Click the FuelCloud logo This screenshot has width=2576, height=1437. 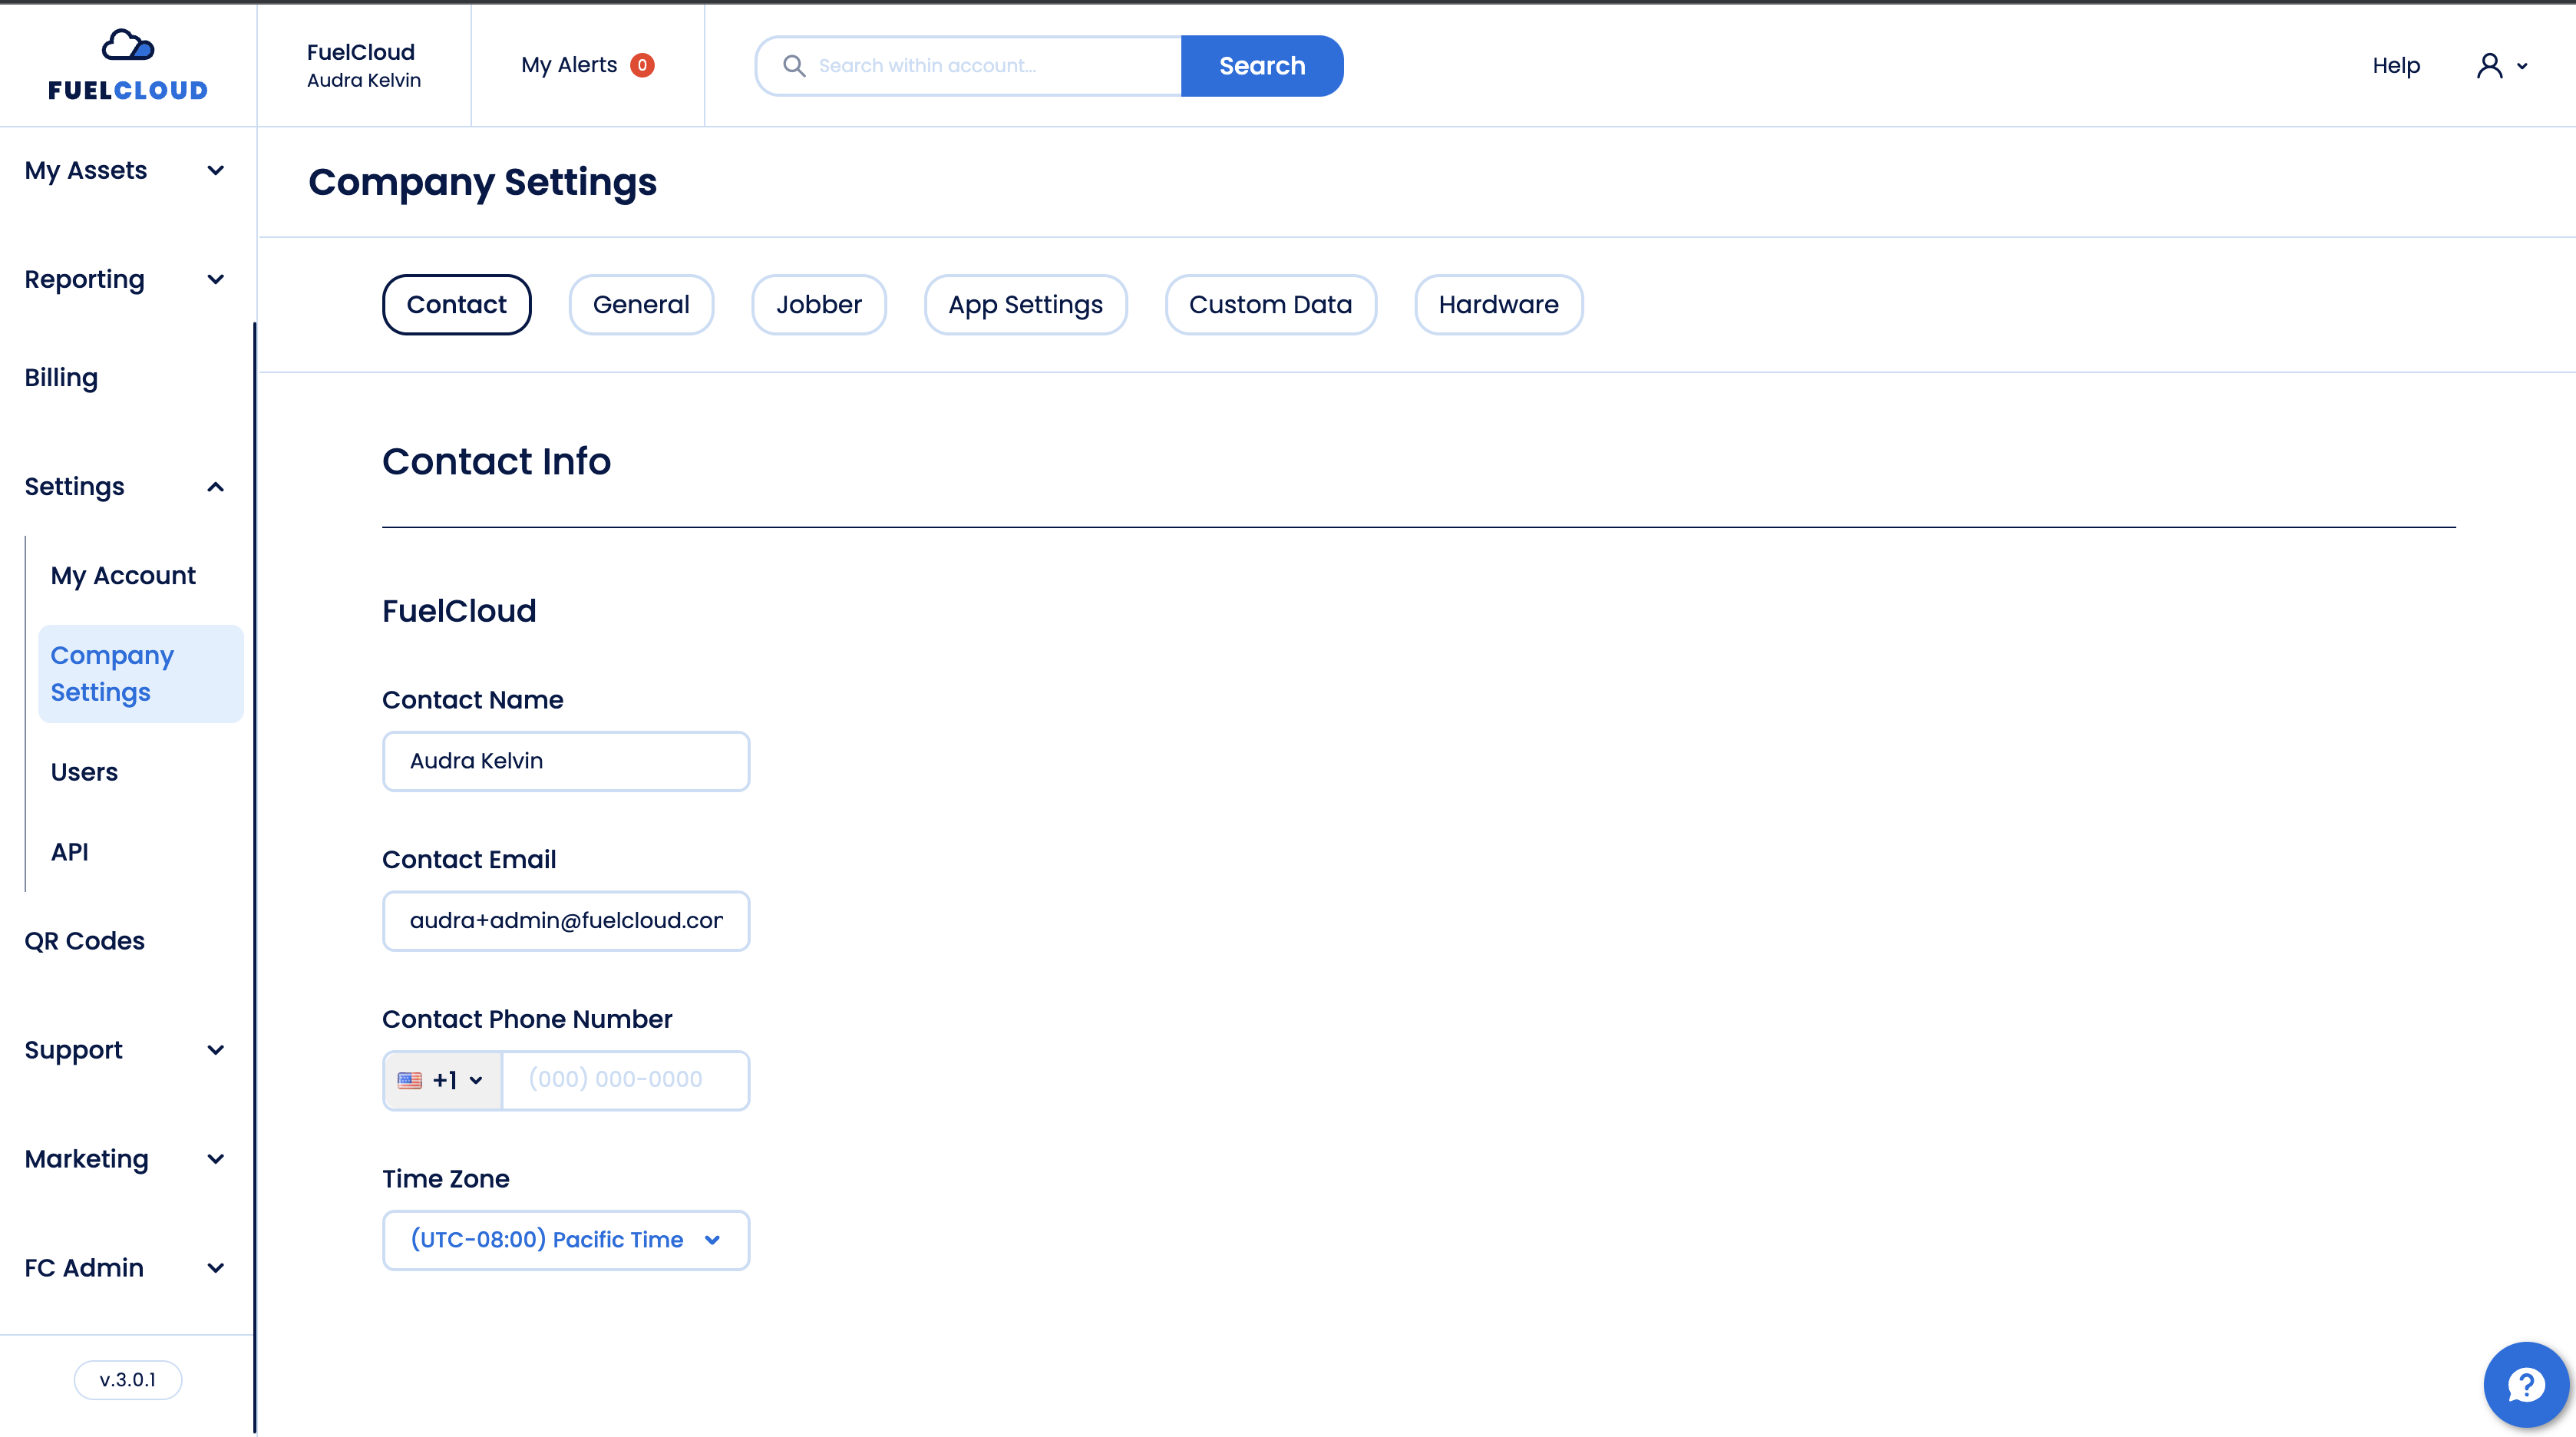[x=128, y=64]
